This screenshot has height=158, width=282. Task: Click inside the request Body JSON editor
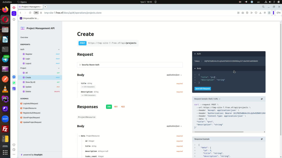pos(229,79)
